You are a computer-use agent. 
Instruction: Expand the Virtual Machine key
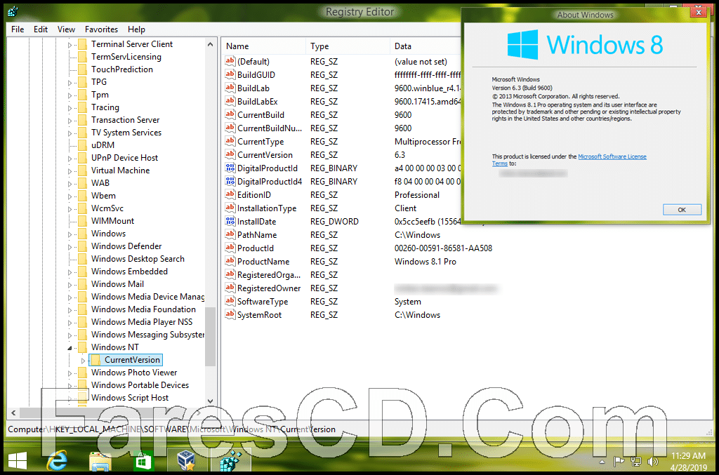click(x=70, y=171)
